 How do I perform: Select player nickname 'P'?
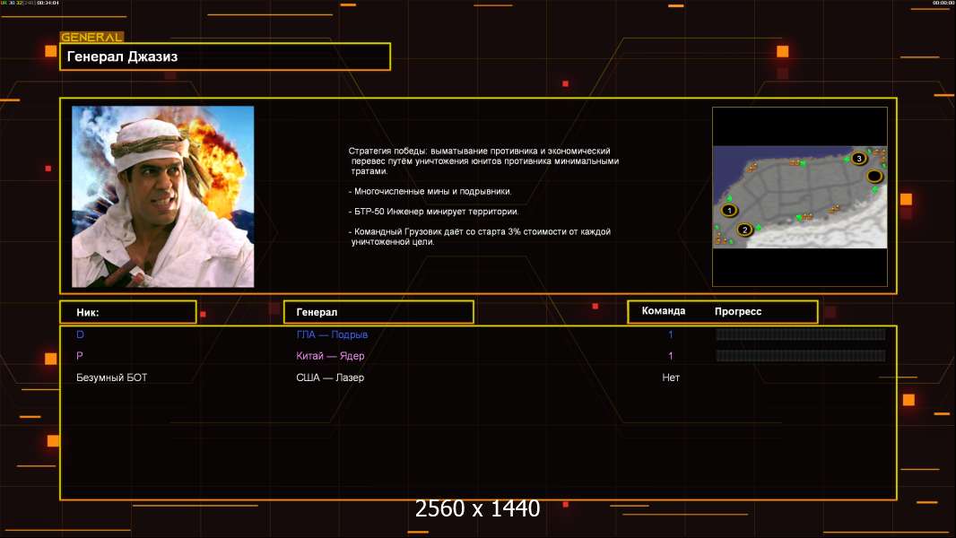[x=79, y=356]
